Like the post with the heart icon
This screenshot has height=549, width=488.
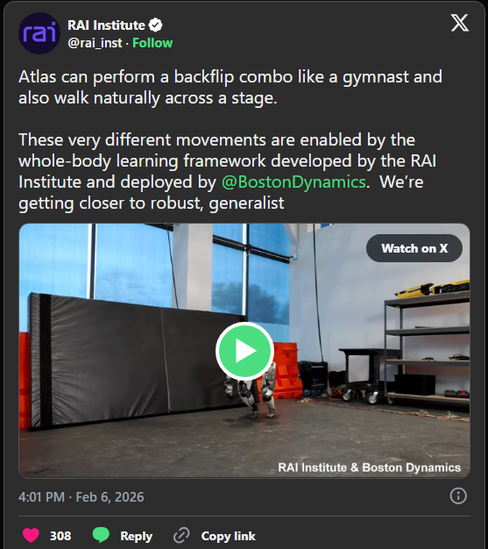point(31,535)
